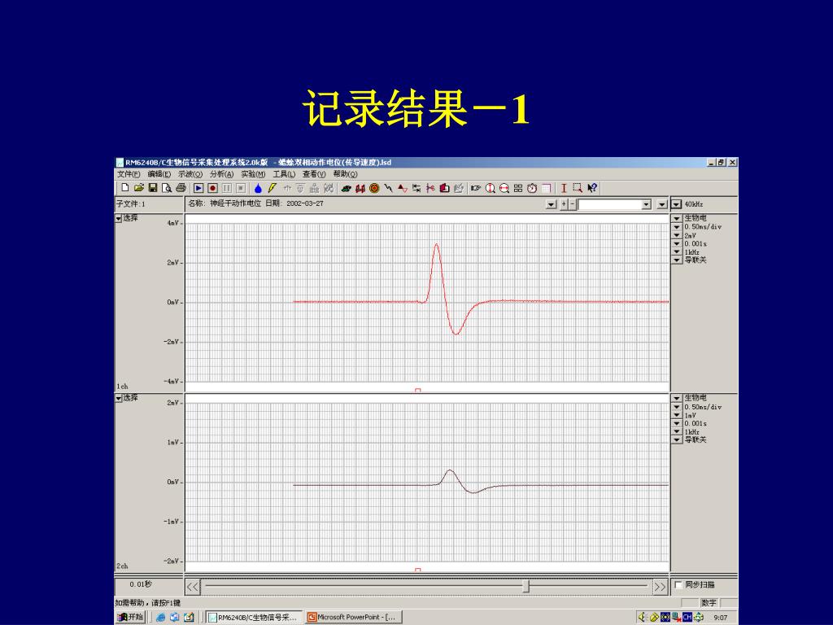Viewport: 833px width, 625px height.
Task: Open the empty combo box in info bar
Action: (x=615, y=204)
